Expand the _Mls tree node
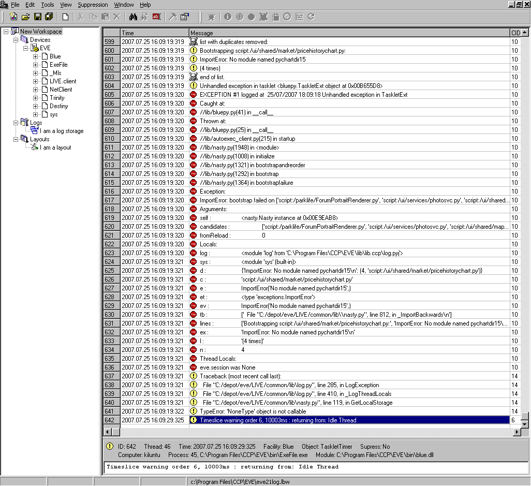Viewport: 531px width, 486px height. click(x=35, y=73)
